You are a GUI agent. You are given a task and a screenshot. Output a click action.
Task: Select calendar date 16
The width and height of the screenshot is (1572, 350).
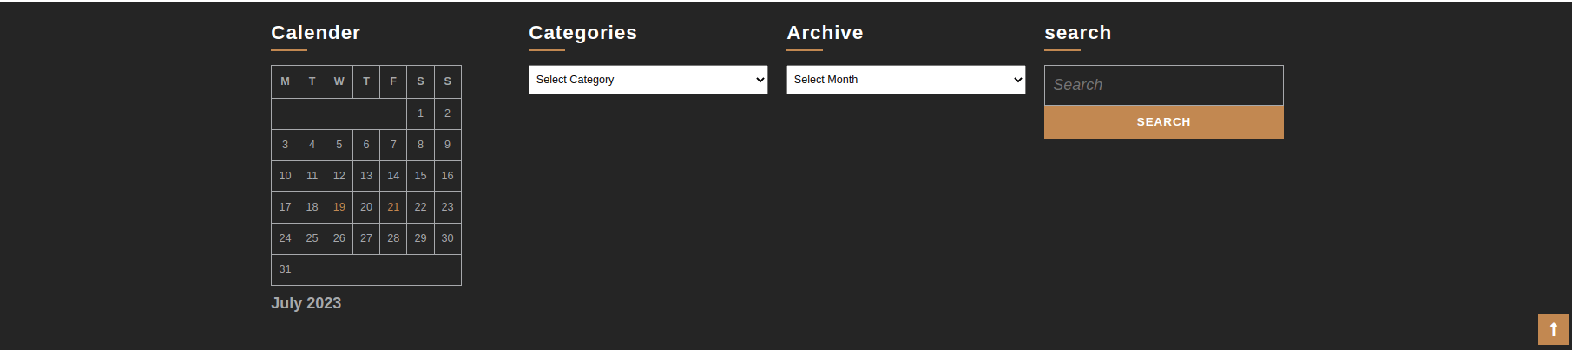tap(447, 176)
